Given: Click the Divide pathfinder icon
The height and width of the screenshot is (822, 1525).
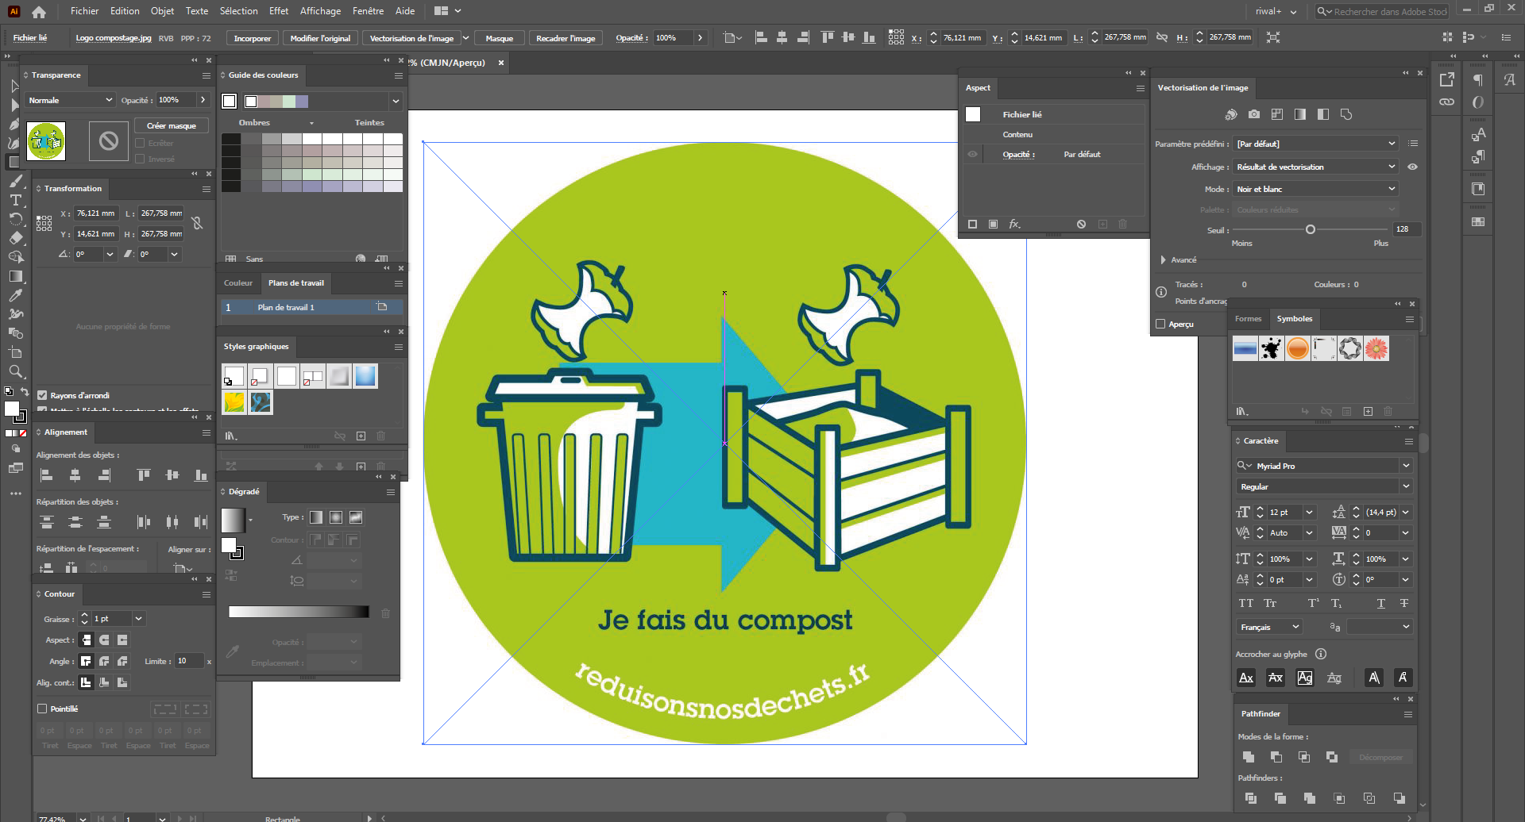Looking at the screenshot, I should (x=1251, y=798).
